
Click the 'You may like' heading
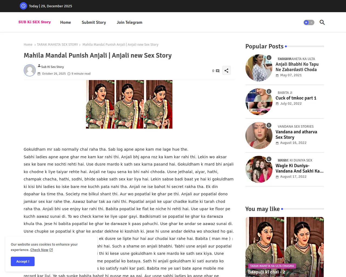[x=262, y=209]
